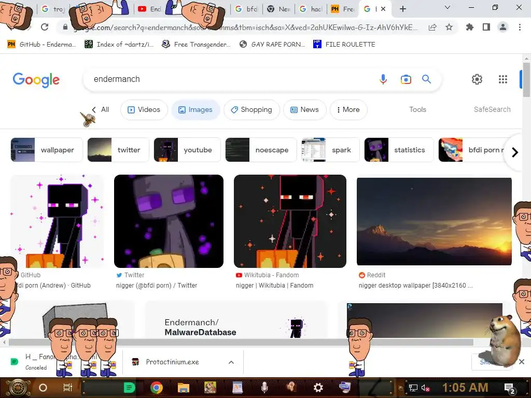
Task: Open the GitHub - Enderma... bookmark
Action: click(x=41, y=45)
